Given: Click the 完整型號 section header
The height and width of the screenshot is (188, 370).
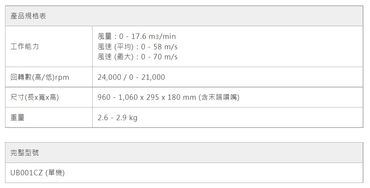Looking at the screenshot, I should (x=25, y=153).
